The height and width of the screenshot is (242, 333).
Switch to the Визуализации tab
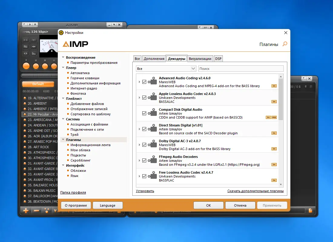click(200, 59)
